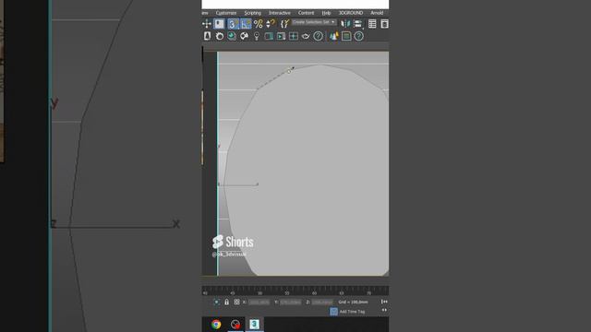Viewport: 591px width, 332px height.
Task: Click the first question-mark circle icon
Action: tap(318, 36)
